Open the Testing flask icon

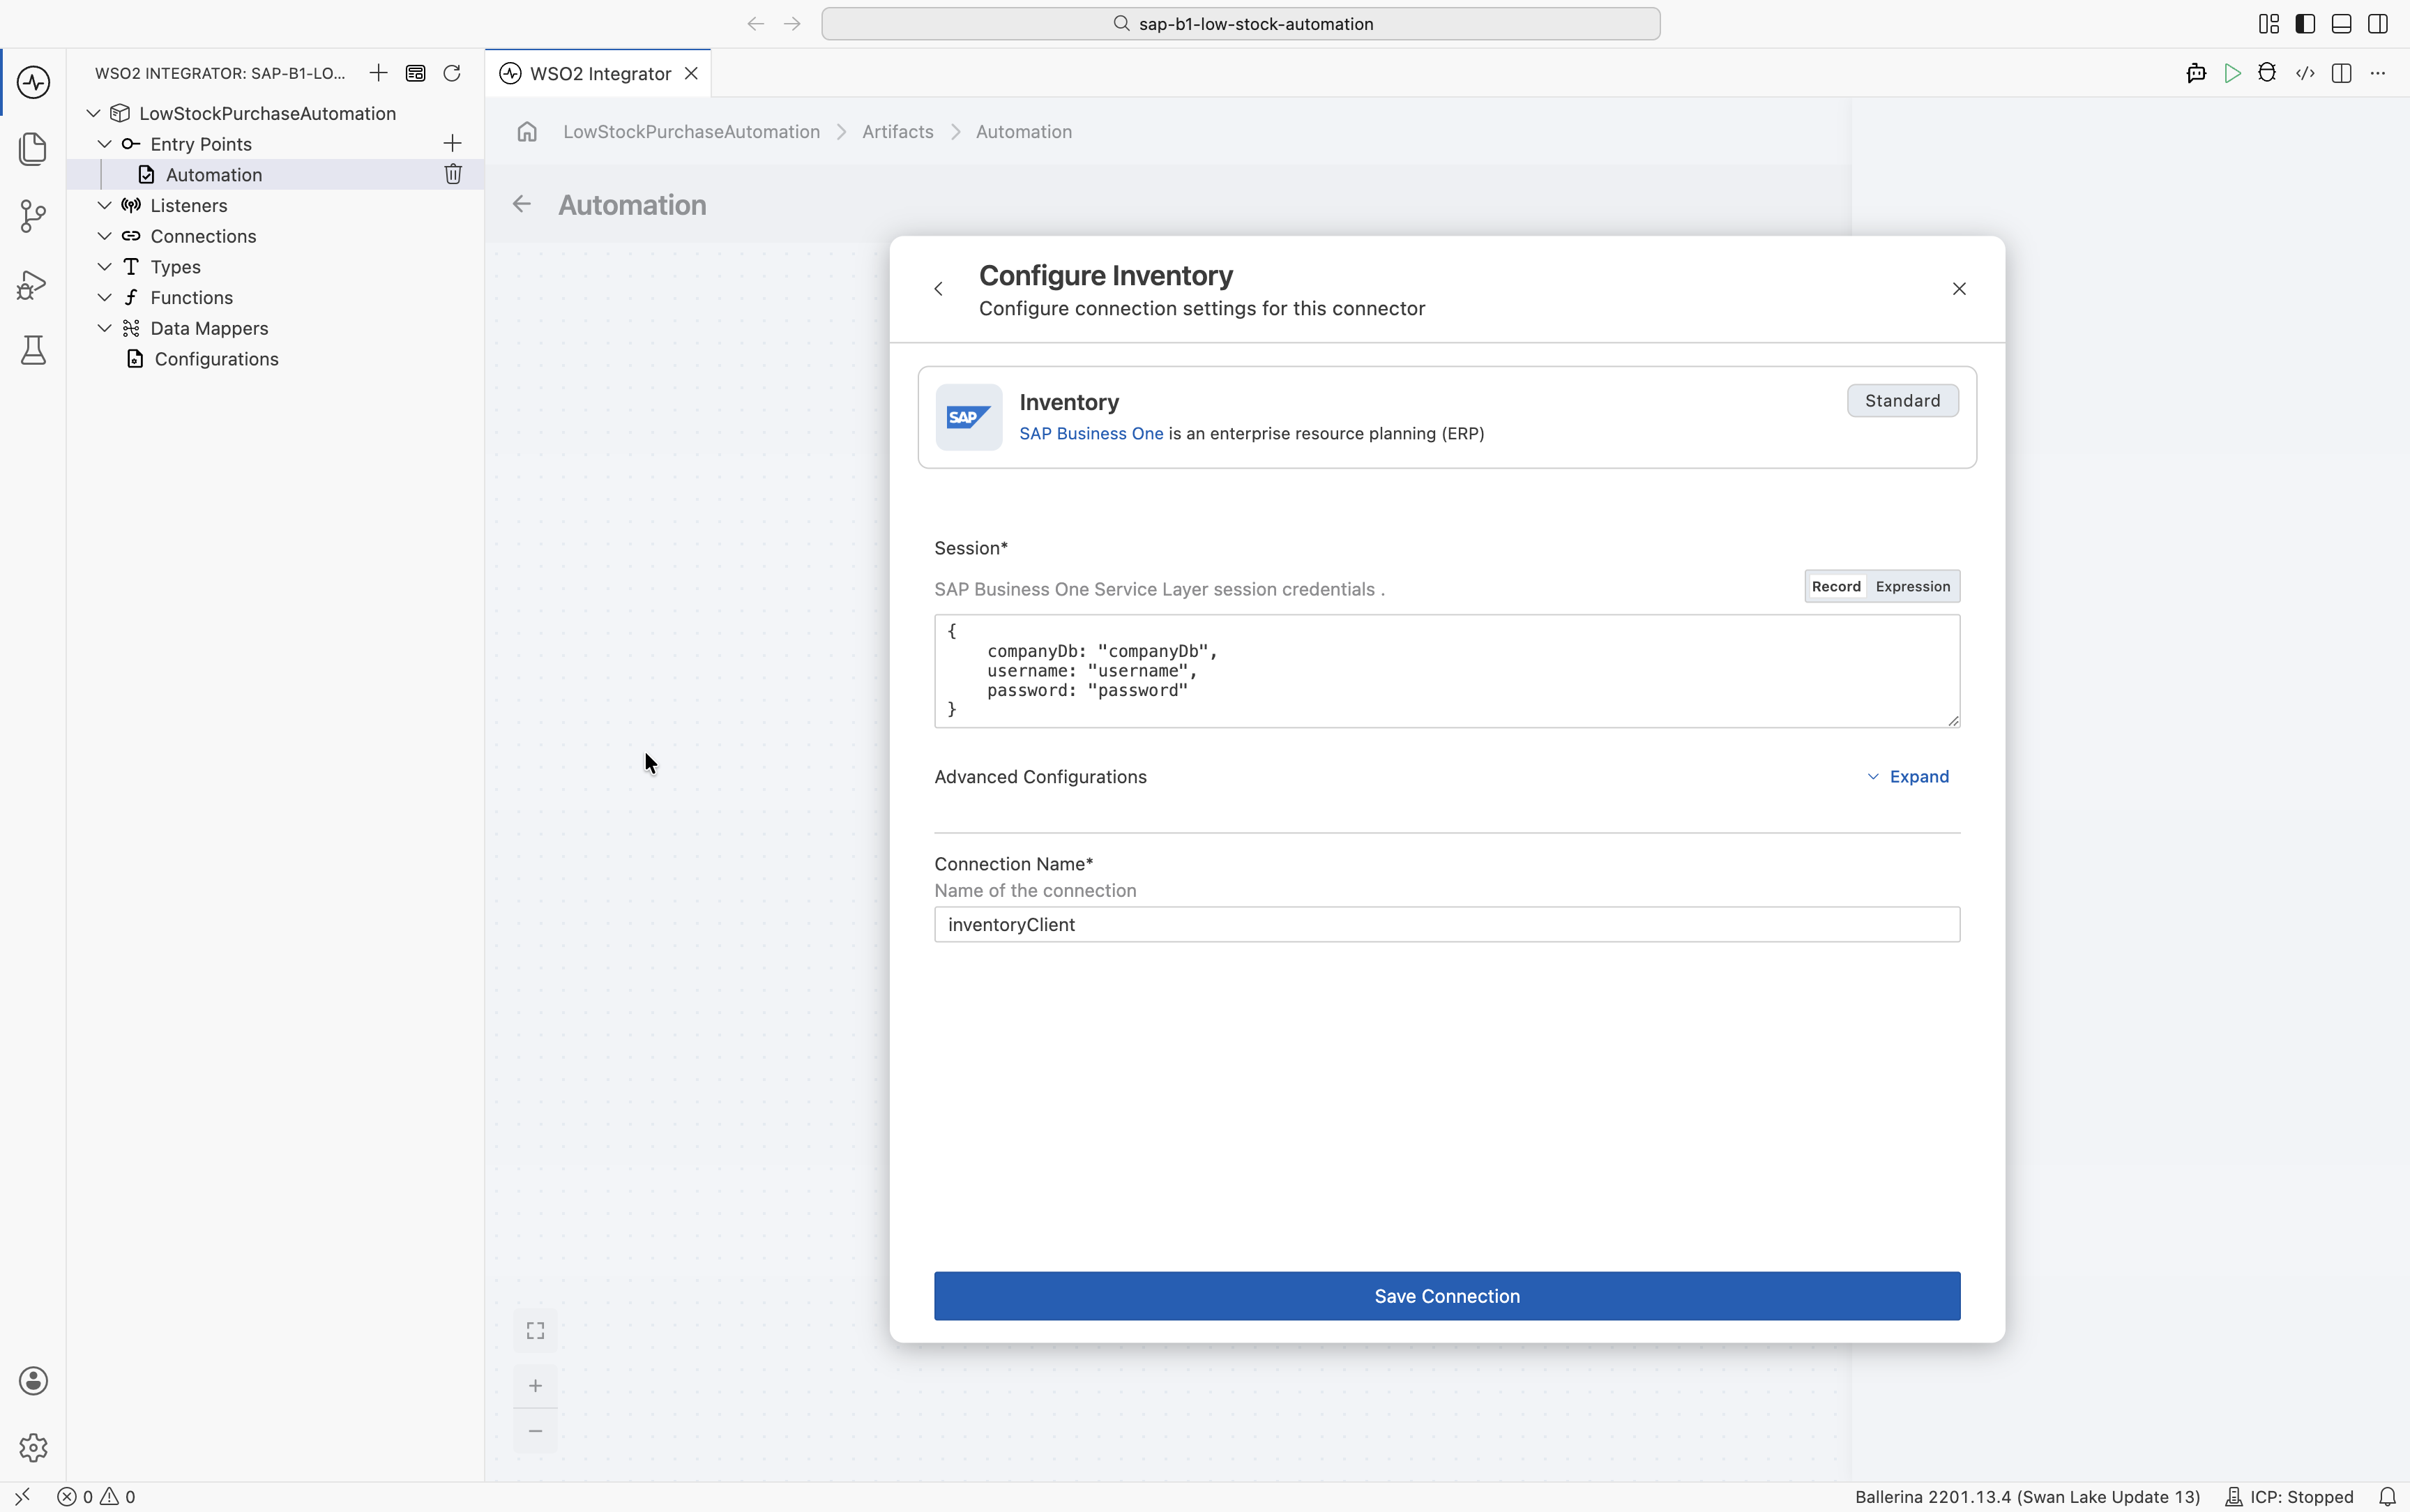(x=33, y=350)
